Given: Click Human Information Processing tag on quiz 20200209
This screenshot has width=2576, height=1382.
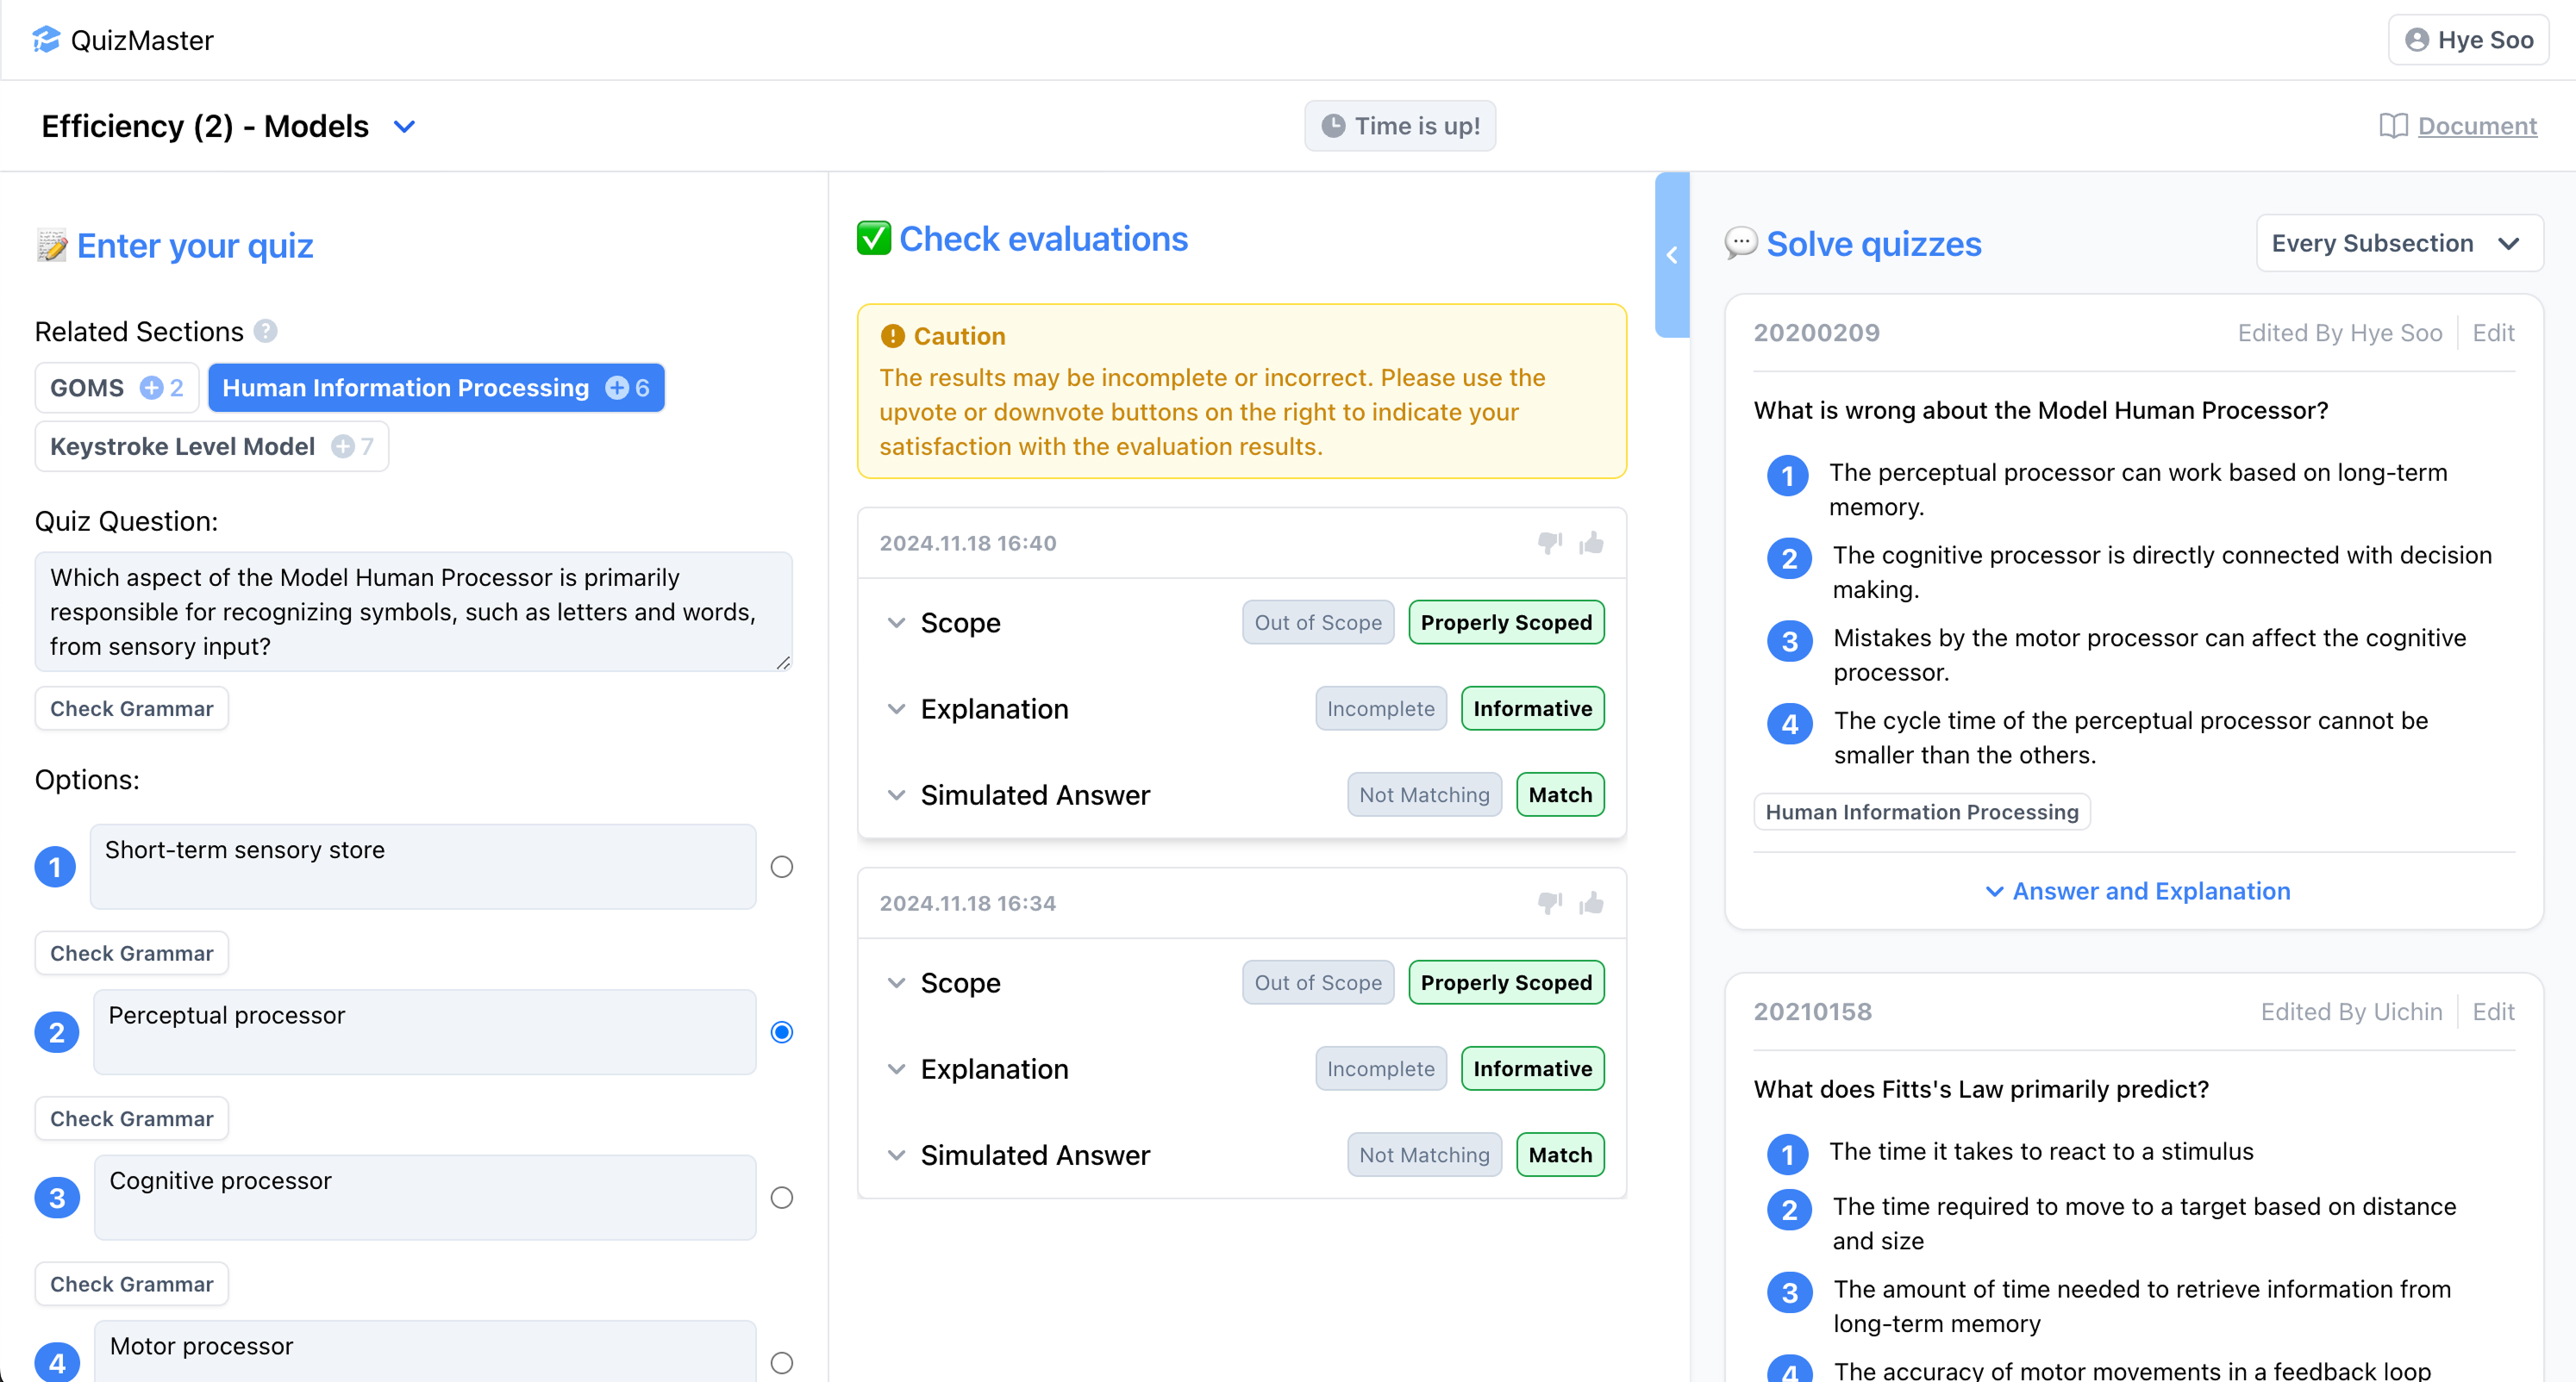Looking at the screenshot, I should pos(1922,812).
